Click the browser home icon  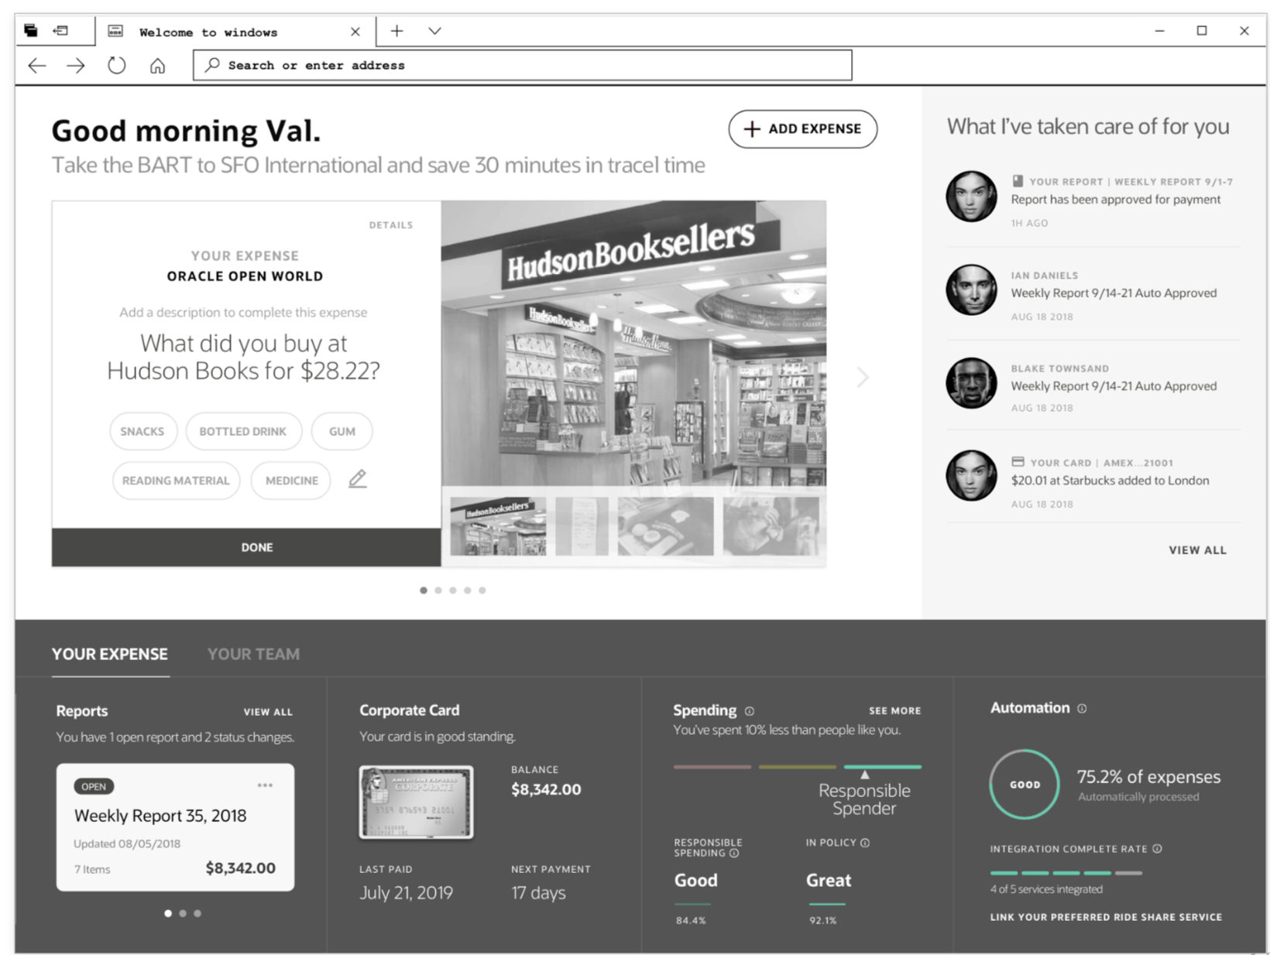pos(157,66)
